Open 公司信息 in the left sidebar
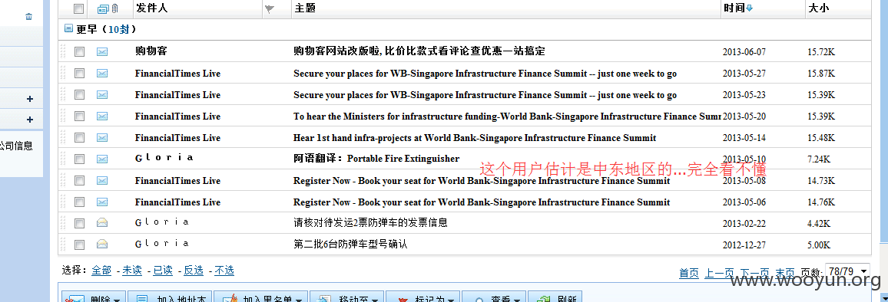Screen dimensions: 888x302 [16, 146]
